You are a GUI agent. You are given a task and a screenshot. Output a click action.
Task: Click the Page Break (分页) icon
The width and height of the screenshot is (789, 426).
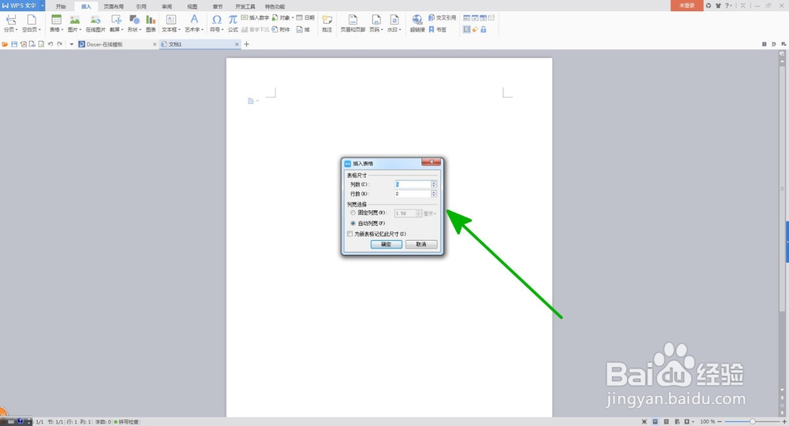coord(10,20)
